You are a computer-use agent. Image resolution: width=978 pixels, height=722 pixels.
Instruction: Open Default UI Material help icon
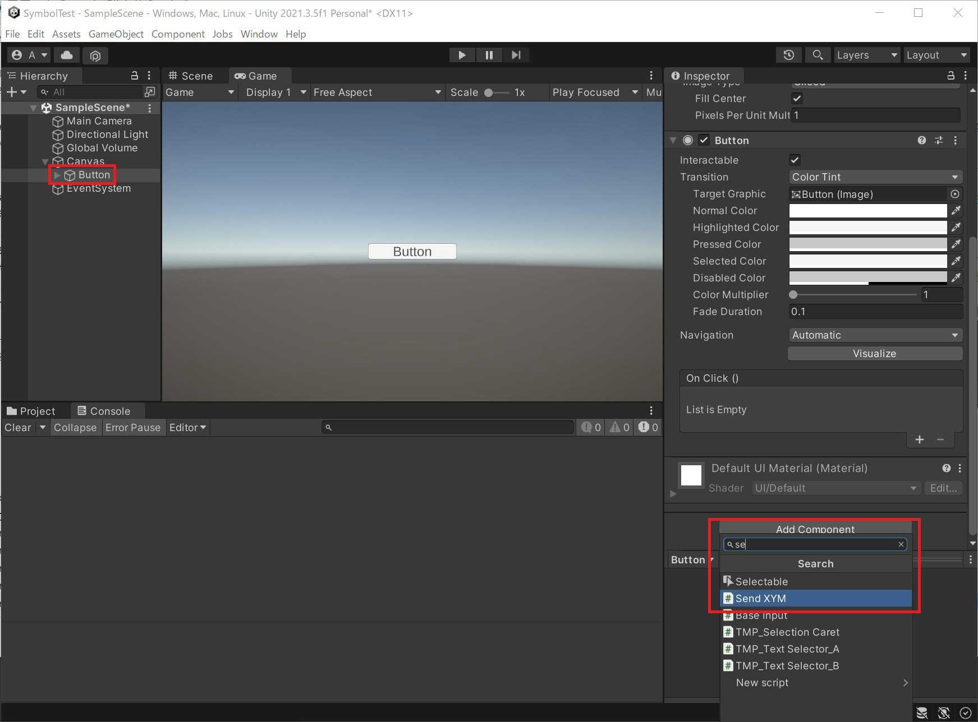pos(947,468)
